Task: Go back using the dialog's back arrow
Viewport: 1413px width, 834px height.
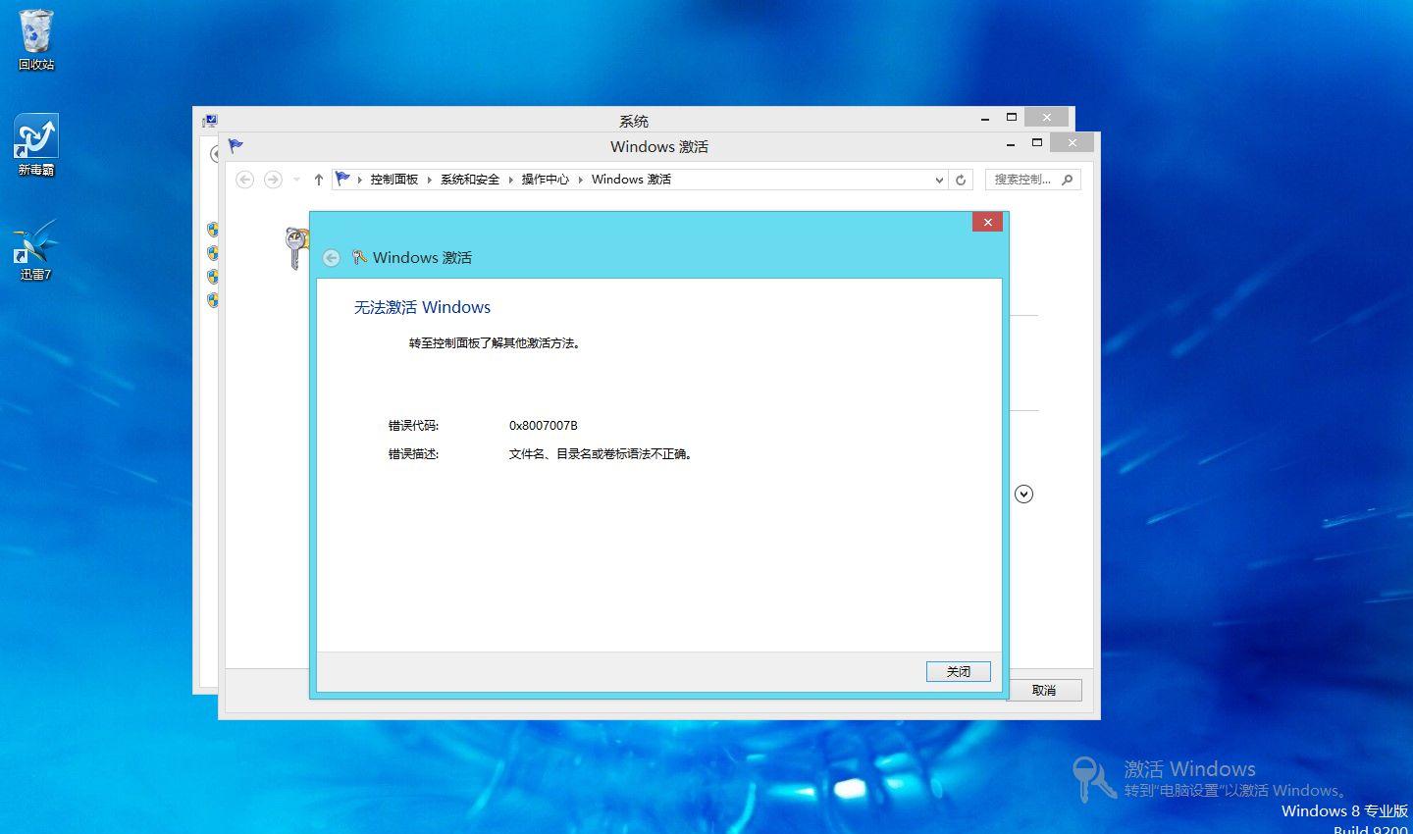Action: click(332, 257)
